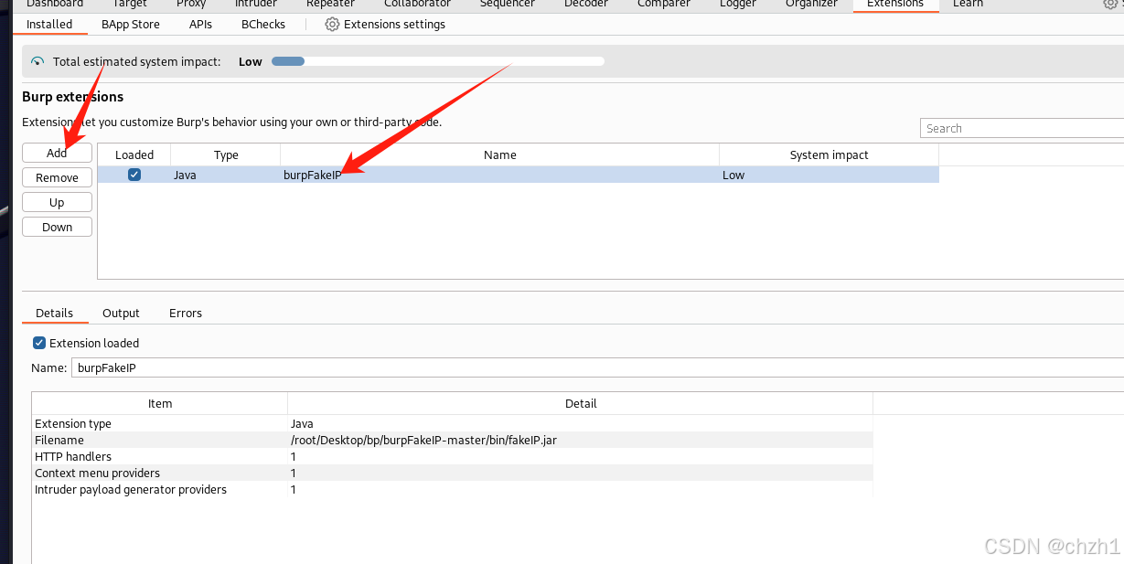Screen dimensions: 1124x564
Task: Open the APIs tab
Action: click(x=201, y=25)
